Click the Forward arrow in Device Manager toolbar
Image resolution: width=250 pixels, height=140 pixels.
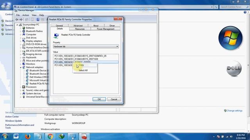coord(21,19)
